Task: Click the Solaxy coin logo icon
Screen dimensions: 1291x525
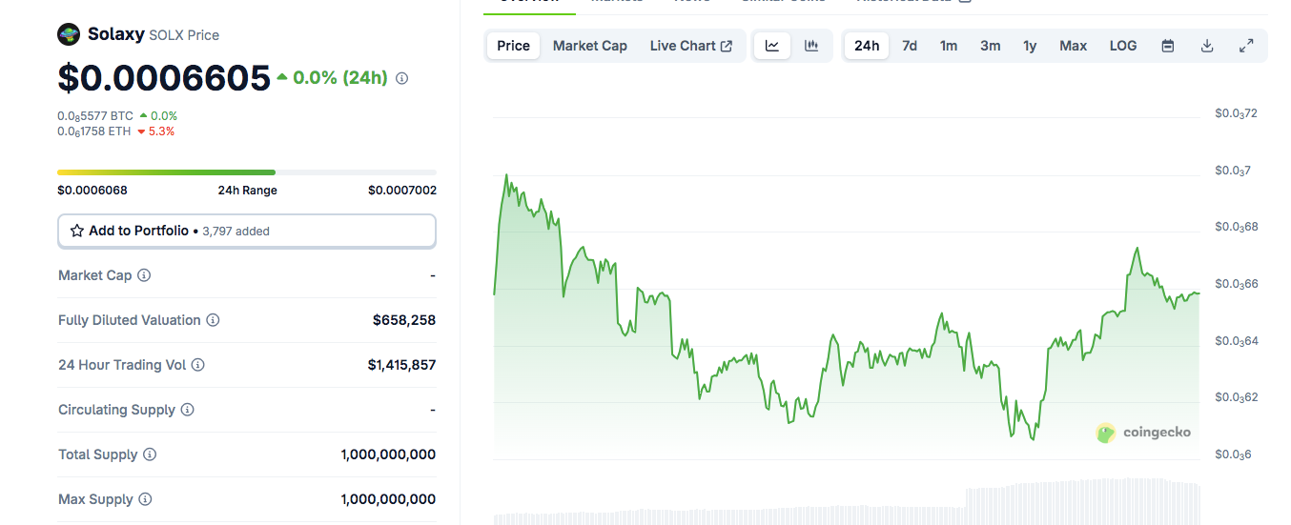Action: tap(69, 34)
